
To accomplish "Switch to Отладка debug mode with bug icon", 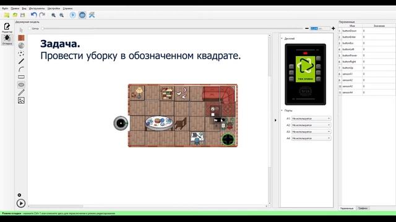I will [x=7, y=39].
